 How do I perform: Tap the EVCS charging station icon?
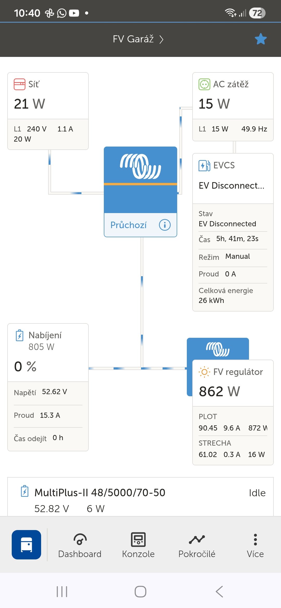click(x=204, y=166)
